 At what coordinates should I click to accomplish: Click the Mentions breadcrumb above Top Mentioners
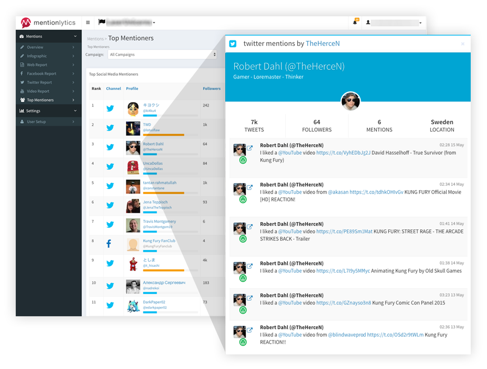[x=95, y=38]
